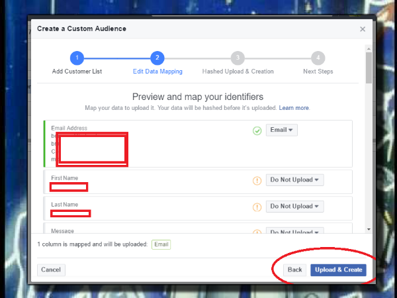Screen dimensions: 397x298
Task: Click the mapped Email tag
Action: [161, 244]
